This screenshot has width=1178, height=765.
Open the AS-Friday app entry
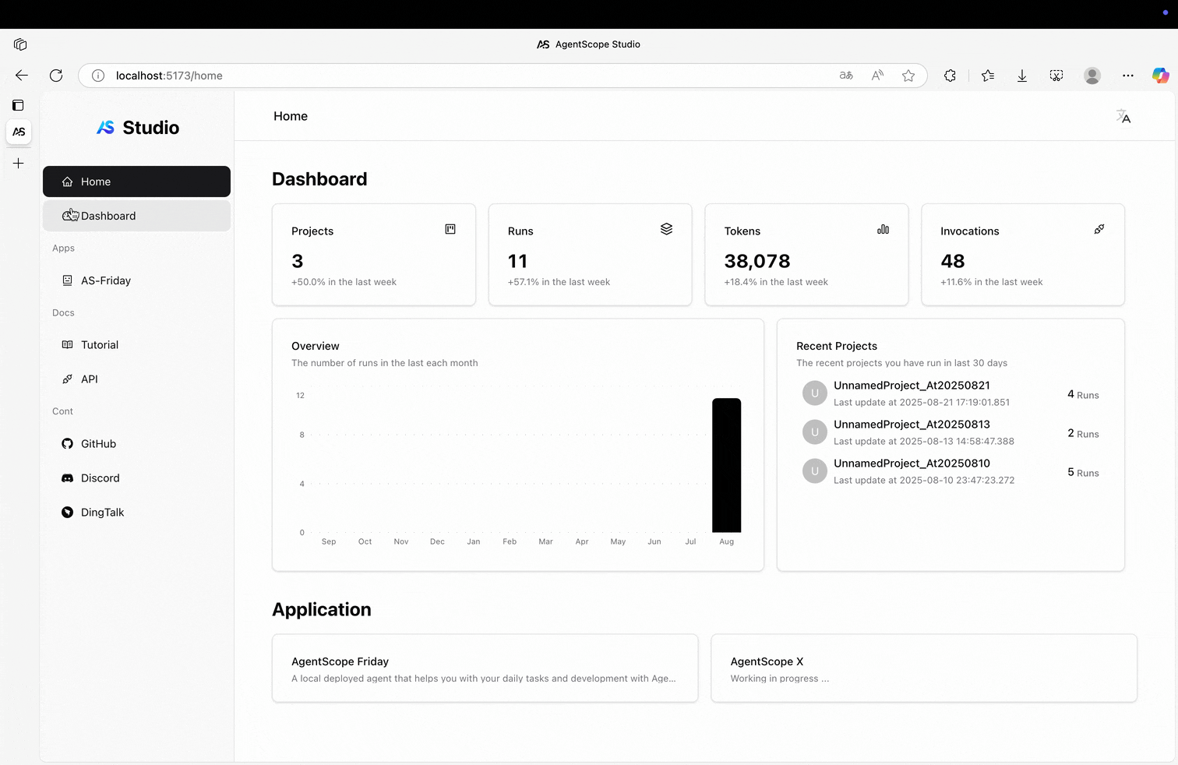point(136,280)
